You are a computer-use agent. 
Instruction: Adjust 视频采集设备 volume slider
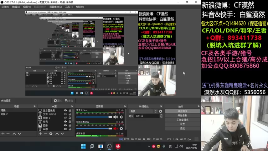click(x=94, y=129)
